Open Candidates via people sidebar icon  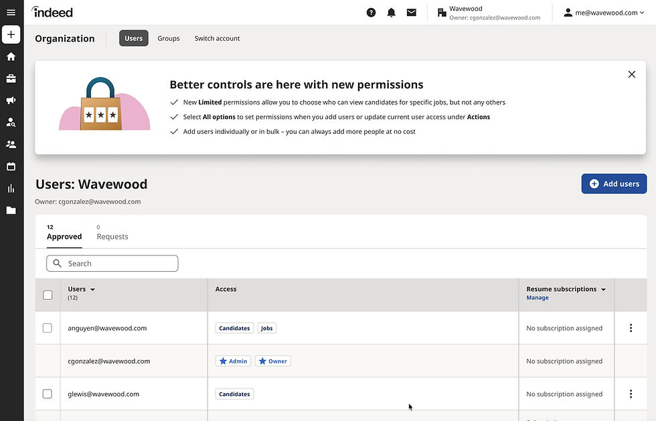11,145
